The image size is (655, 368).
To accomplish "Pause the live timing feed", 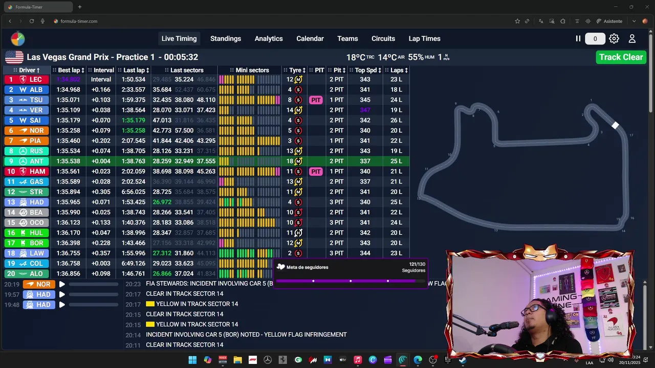I will pyautogui.click(x=578, y=38).
